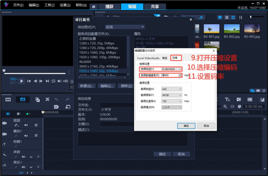This screenshot has width=268, height=176.
Task: Confirm profile options with 确定 button
Action: (x=186, y=126)
